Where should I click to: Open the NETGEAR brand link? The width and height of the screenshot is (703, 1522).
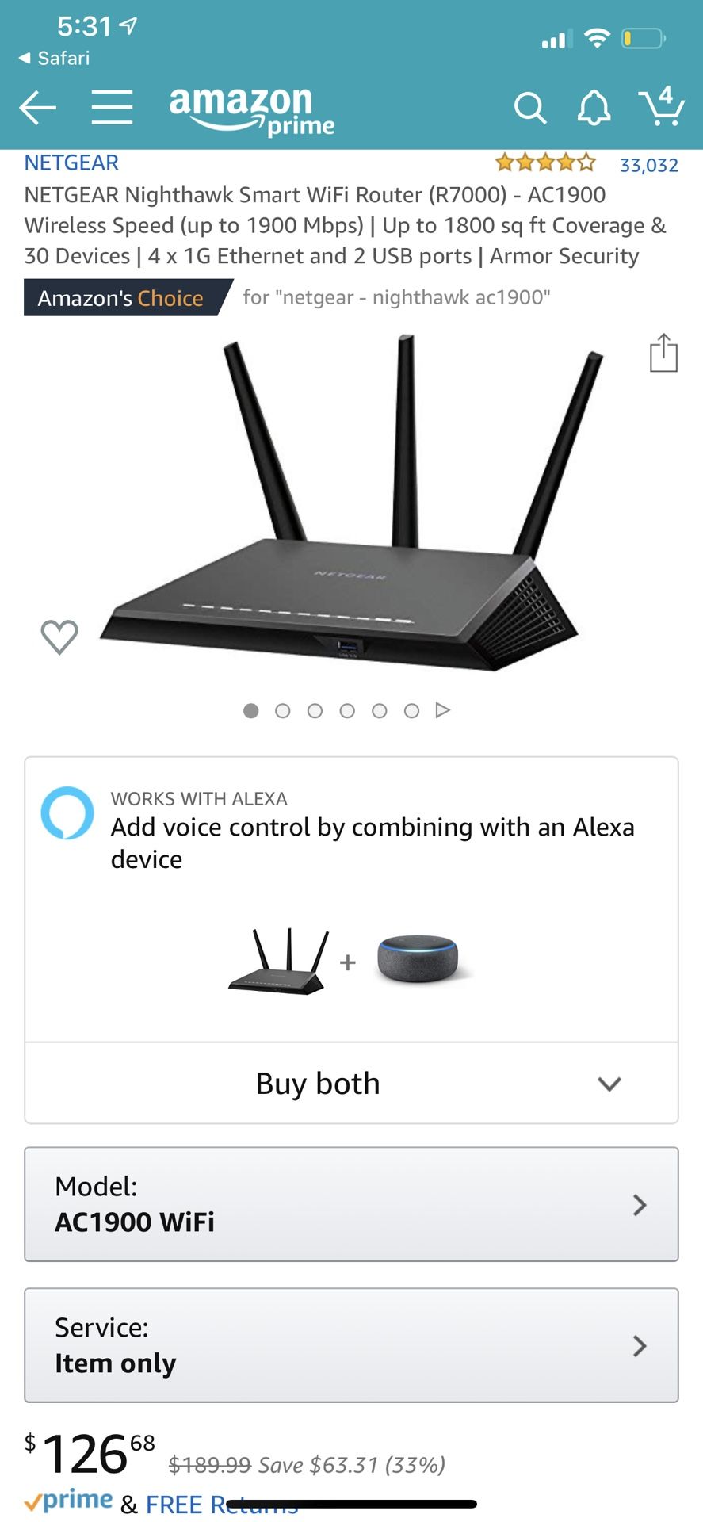tap(71, 163)
